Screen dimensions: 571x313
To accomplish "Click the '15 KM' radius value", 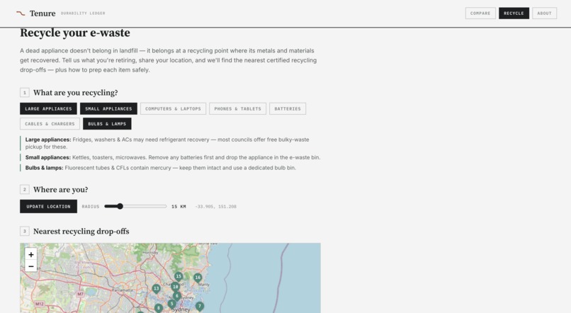I will [179, 206].
